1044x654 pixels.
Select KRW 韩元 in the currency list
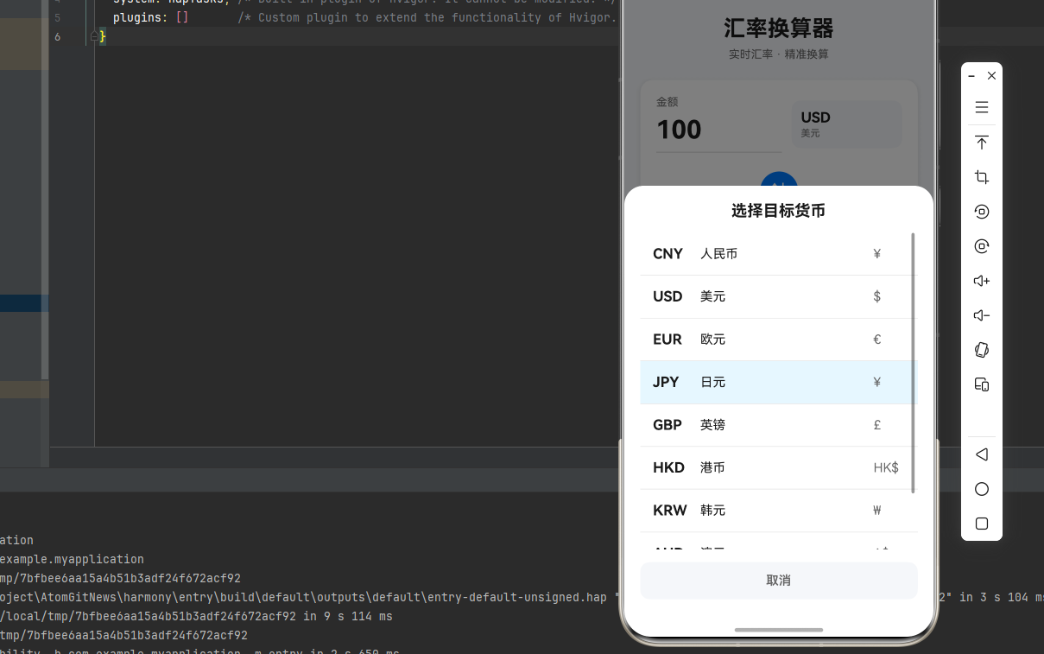(x=775, y=511)
